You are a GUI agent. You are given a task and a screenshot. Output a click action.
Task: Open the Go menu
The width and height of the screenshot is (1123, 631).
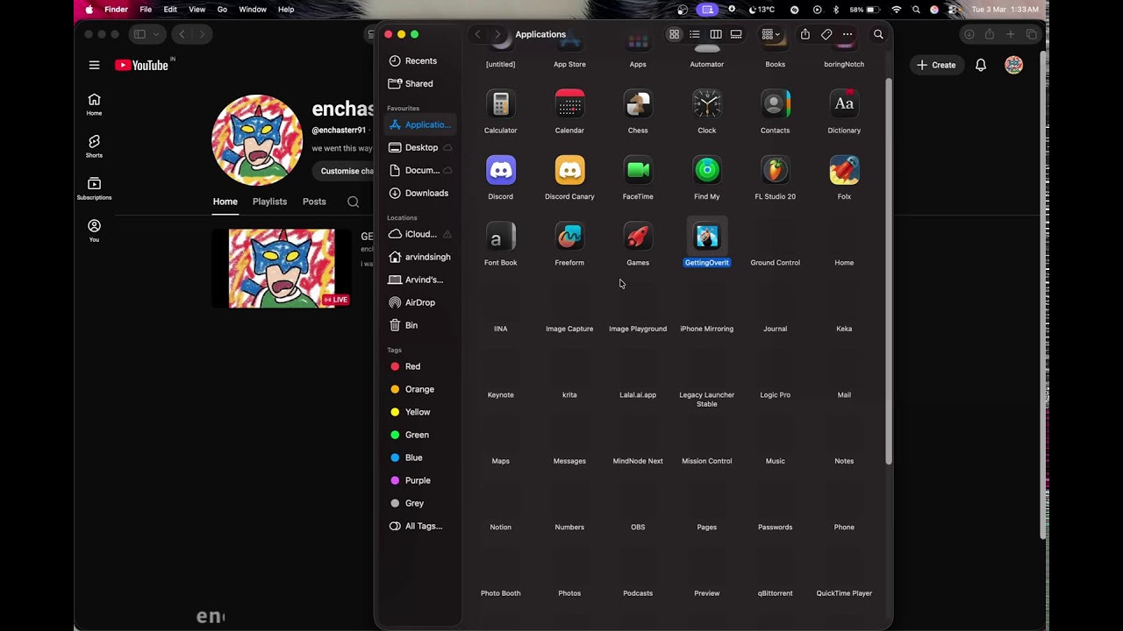pyautogui.click(x=222, y=10)
